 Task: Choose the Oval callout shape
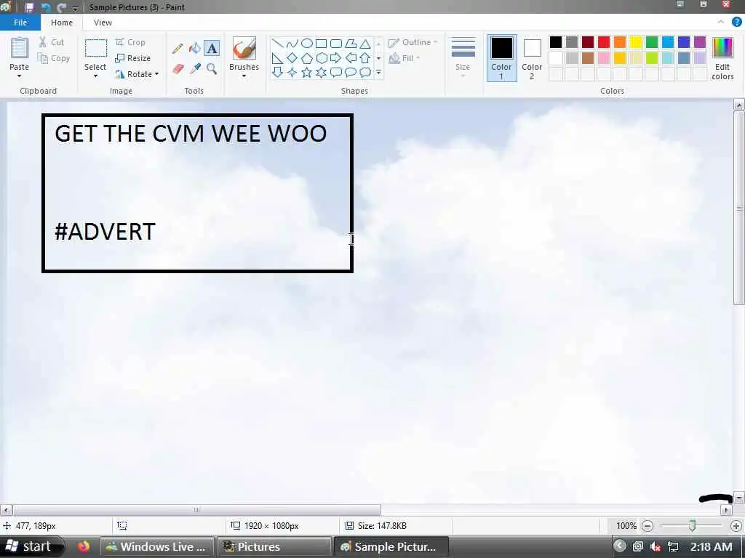click(351, 72)
